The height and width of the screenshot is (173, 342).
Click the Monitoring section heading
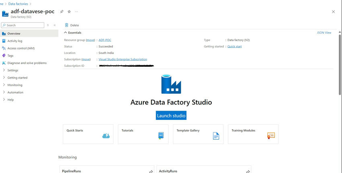(x=68, y=157)
